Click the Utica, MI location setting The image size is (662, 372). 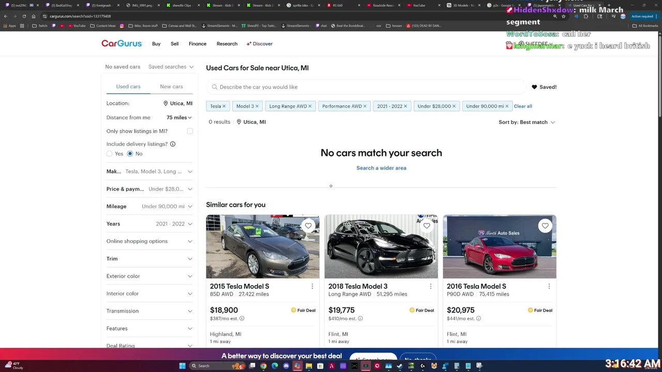point(178,103)
